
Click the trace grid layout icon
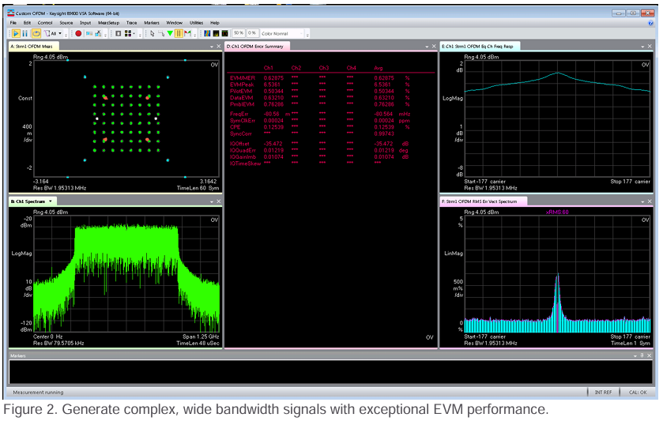coord(128,33)
